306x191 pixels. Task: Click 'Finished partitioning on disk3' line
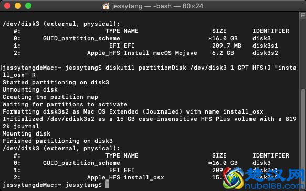58,141
